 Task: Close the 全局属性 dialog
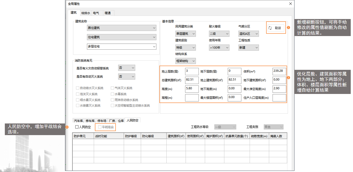(290, 4)
